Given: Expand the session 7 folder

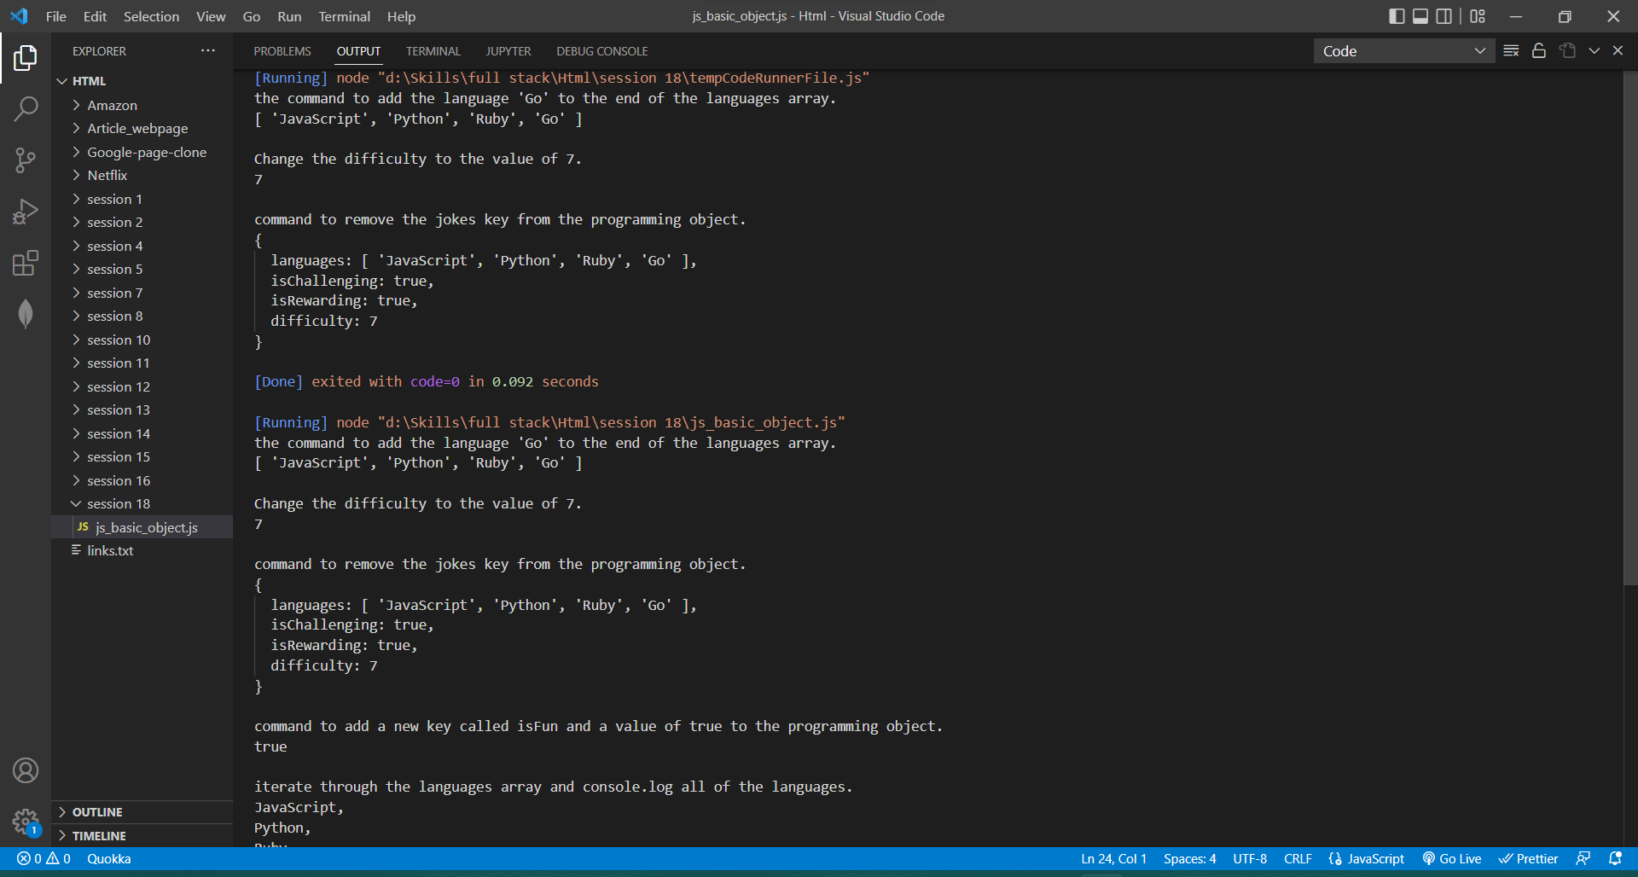Looking at the screenshot, I should pyautogui.click(x=142, y=293).
